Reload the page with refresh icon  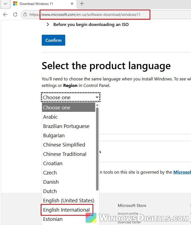coord(15,14)
